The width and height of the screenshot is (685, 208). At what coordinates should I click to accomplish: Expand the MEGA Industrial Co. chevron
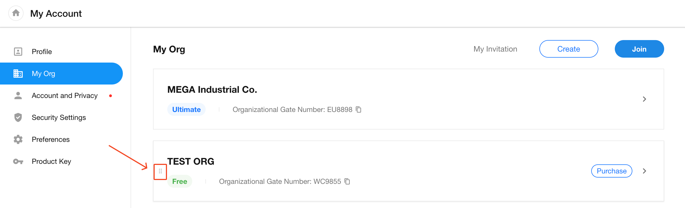pyautogui.click(x=644, y=99)
